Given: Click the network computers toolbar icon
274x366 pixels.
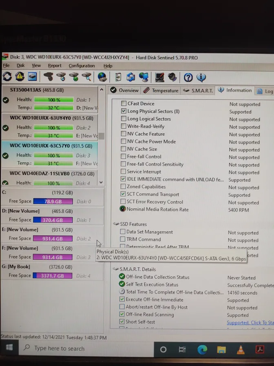Looking at the screenshot, I should [x=144, y=77].
